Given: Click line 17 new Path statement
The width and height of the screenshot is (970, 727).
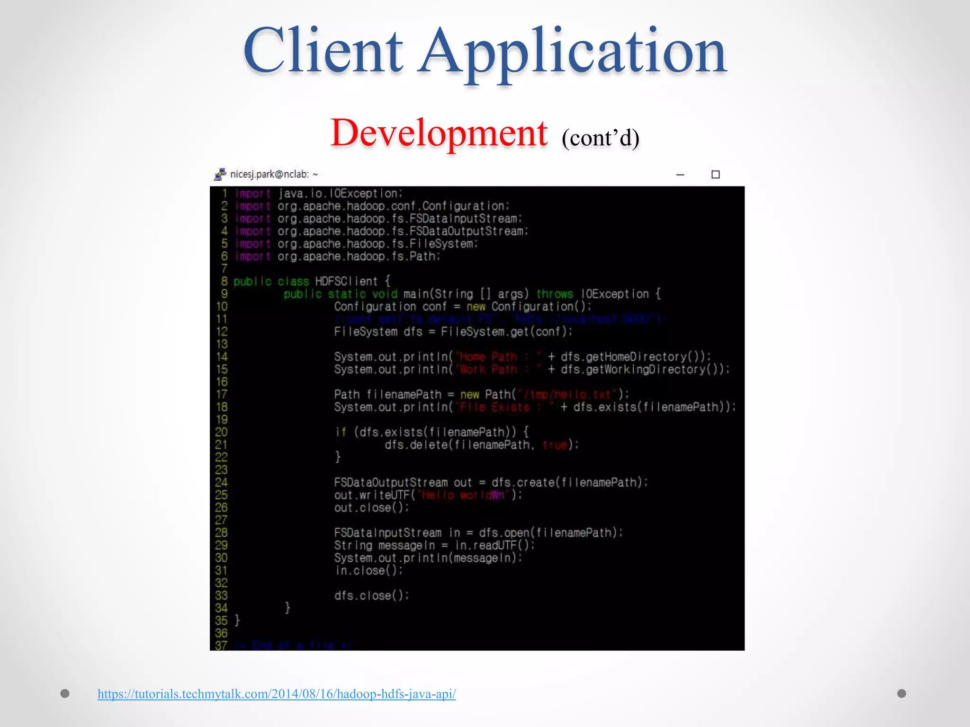Looking at the screenshot, I should 481,394.
